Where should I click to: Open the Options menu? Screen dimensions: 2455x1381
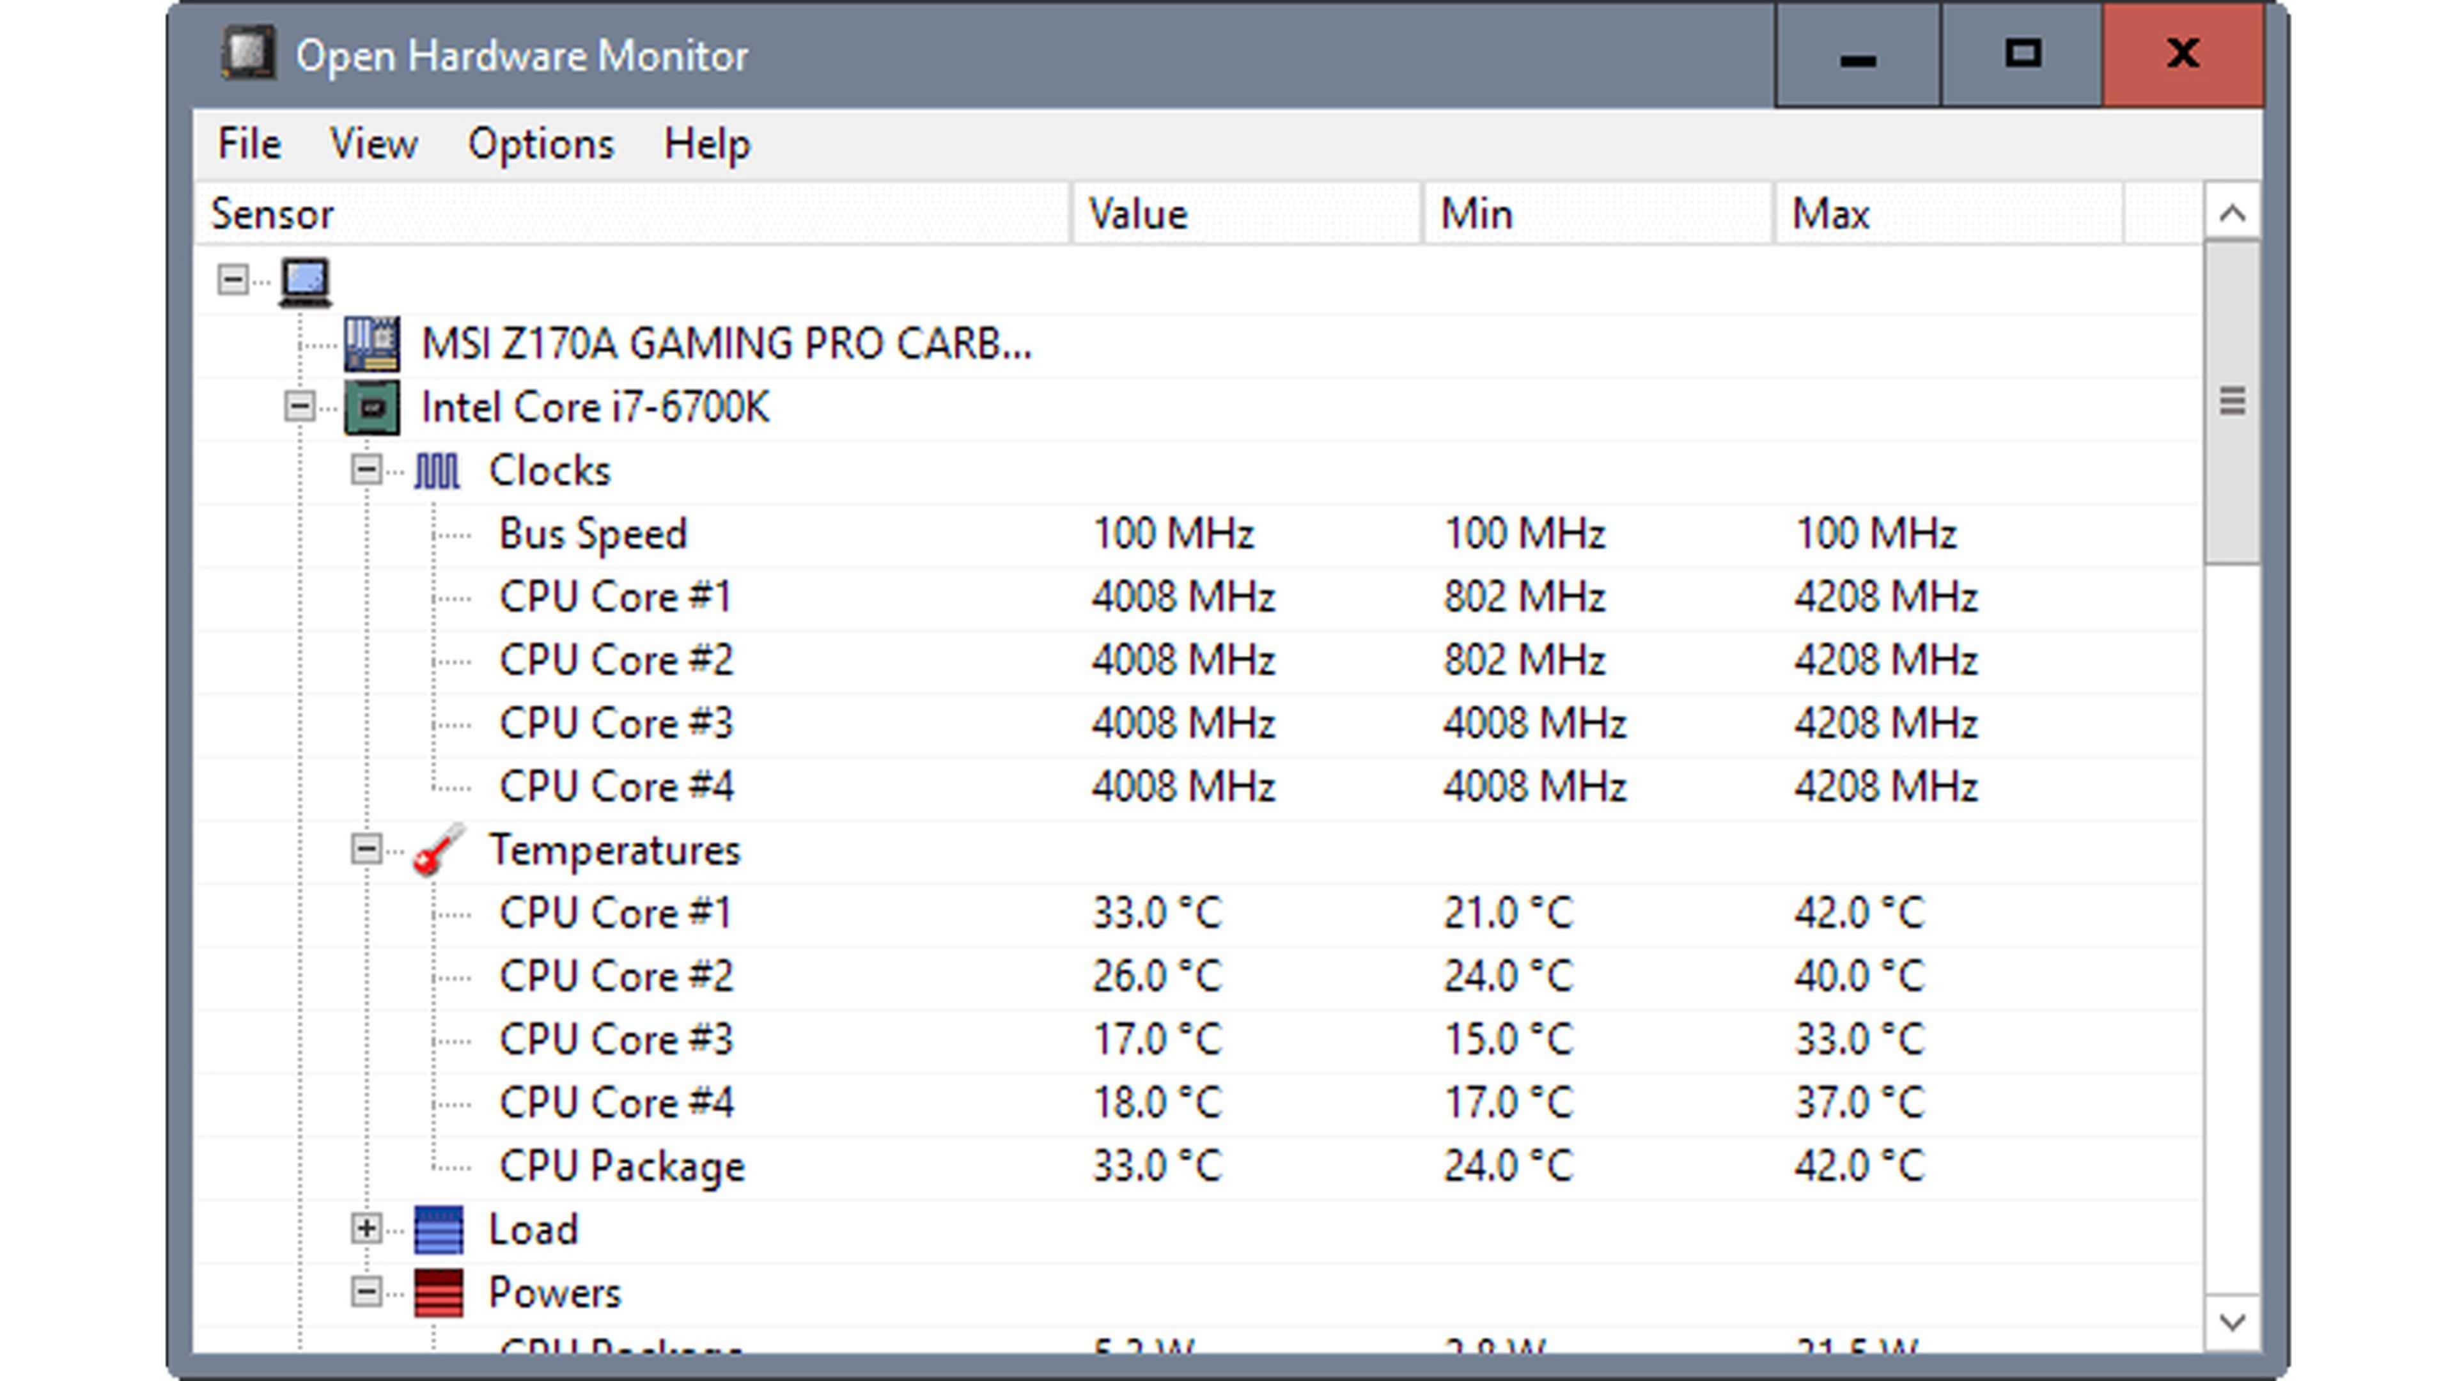[x=542, y=144]
